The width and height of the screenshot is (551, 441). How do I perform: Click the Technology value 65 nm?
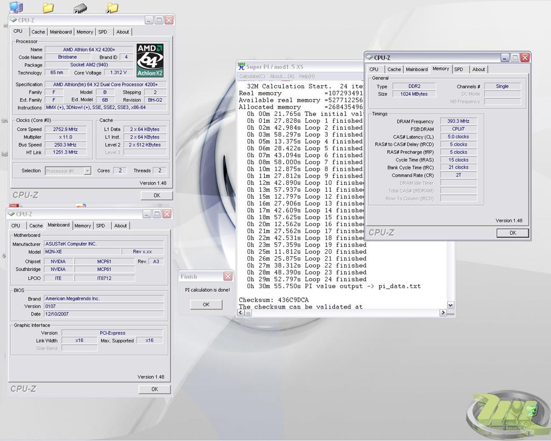click(56, 73)
